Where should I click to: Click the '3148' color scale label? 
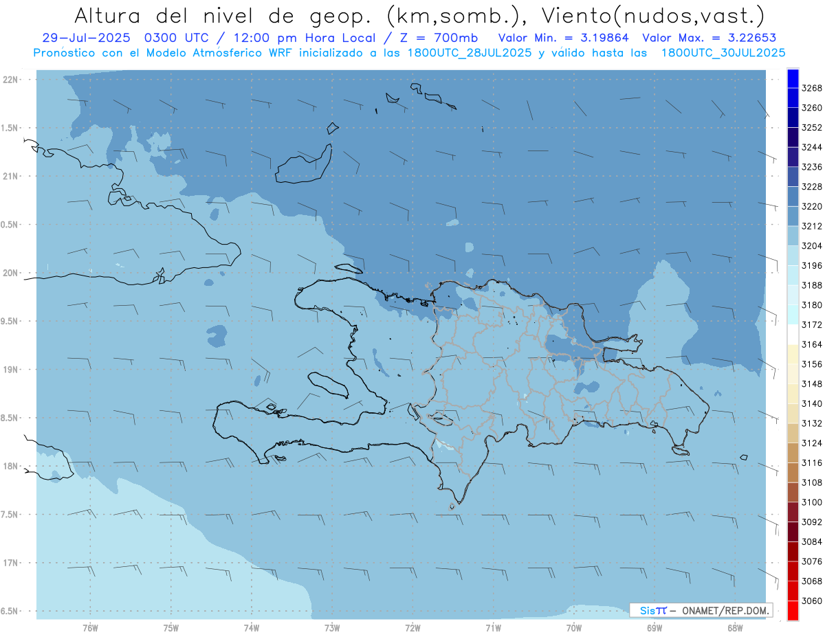pyautogui.click(x=811, y=384)
